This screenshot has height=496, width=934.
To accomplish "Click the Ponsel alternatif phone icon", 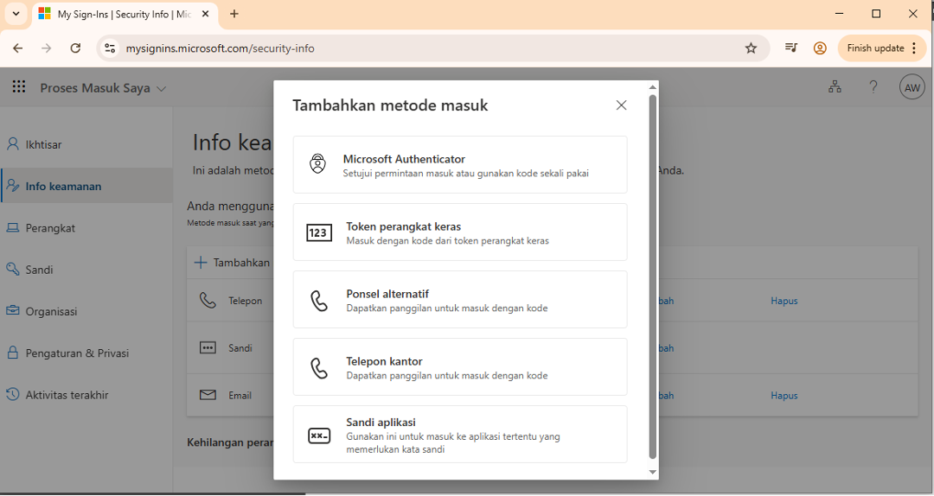I will coord(319,300).
